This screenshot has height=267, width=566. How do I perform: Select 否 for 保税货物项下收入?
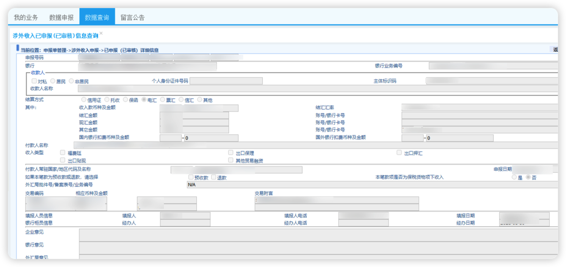(528, 177)
